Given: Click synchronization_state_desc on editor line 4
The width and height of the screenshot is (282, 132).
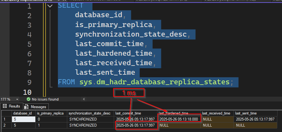Looking at the screenshot, I should point(131,34).
